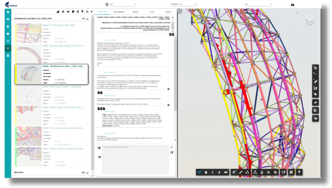Click the 3D markup pencil tool in the viewer toolbar
332x188 pixels.
click(283, 172)
